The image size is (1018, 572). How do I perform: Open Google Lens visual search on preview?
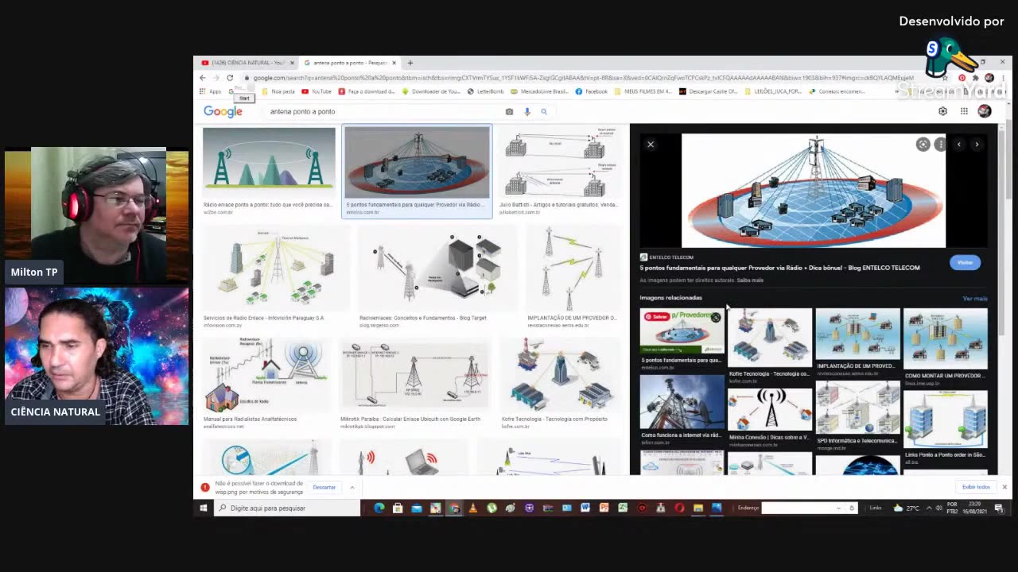click(x=923, y=145)
